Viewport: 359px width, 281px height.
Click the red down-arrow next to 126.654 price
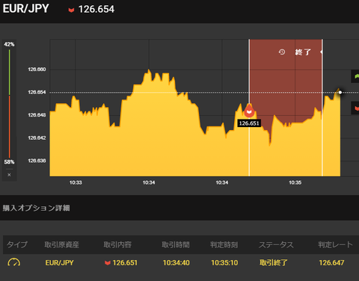(x=71, y=10)
